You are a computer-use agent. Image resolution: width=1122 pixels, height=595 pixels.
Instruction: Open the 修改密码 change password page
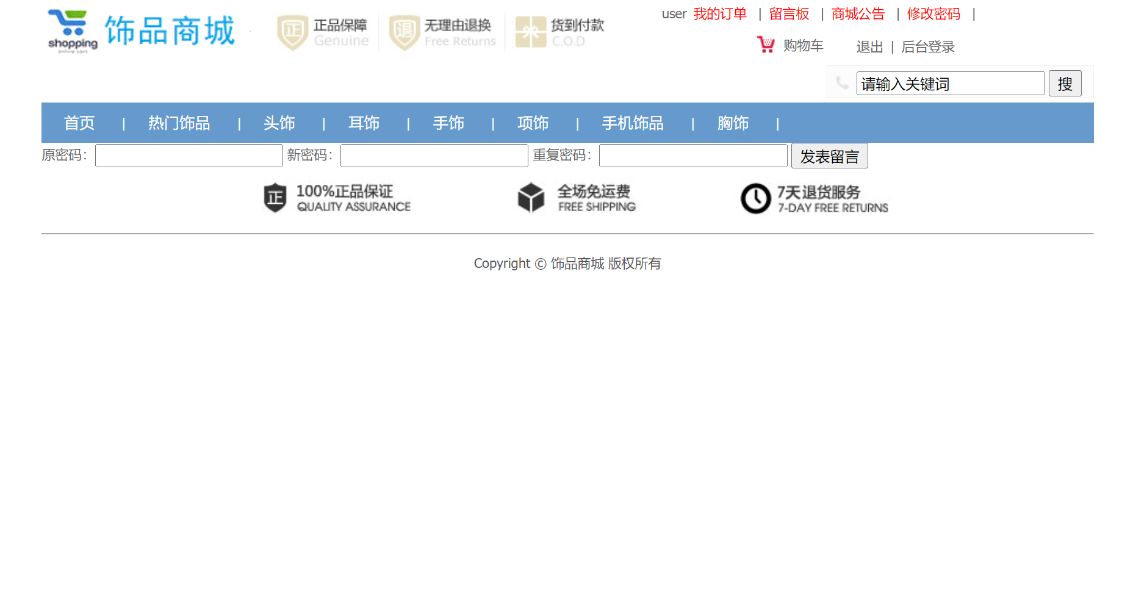933,14
